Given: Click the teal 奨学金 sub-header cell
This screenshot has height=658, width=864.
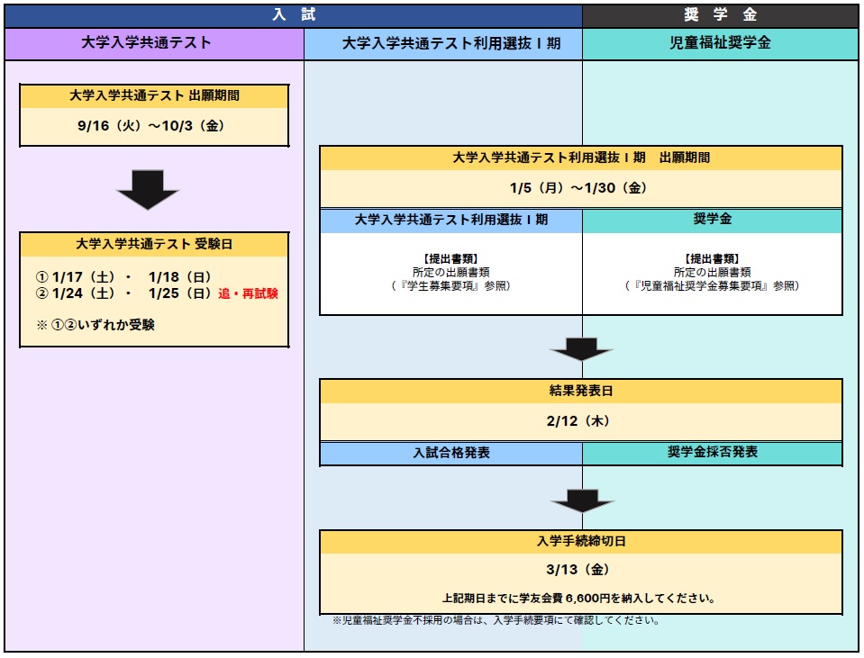Looking at the screenshot, I should [712, 220].
